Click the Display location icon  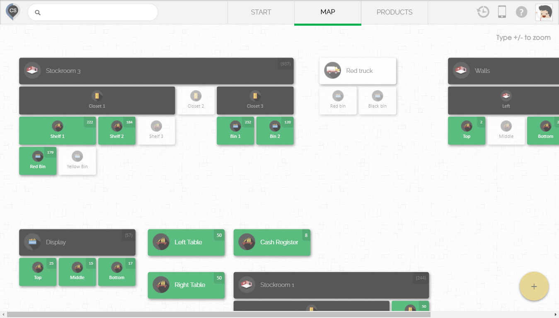click(x=32, y=242)
